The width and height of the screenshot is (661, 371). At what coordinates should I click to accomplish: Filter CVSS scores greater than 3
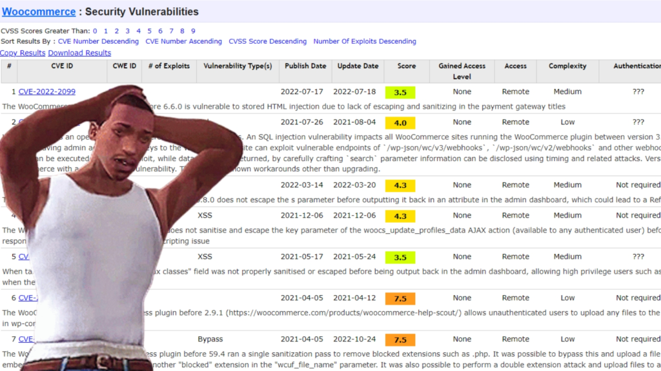click(127, 31)
